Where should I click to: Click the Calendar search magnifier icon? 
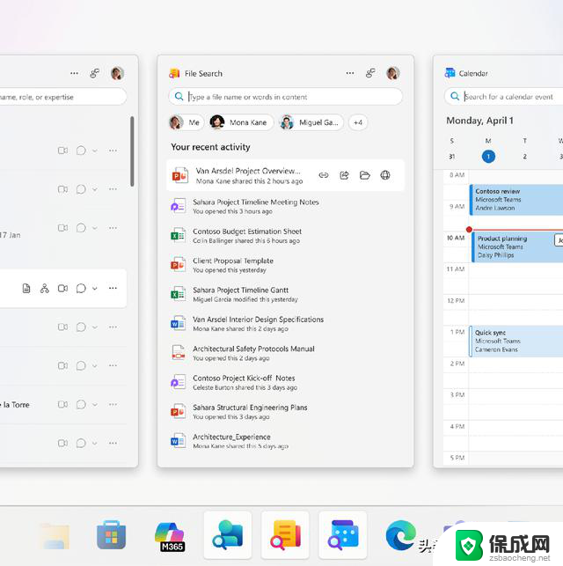click(x=455, y=96)
